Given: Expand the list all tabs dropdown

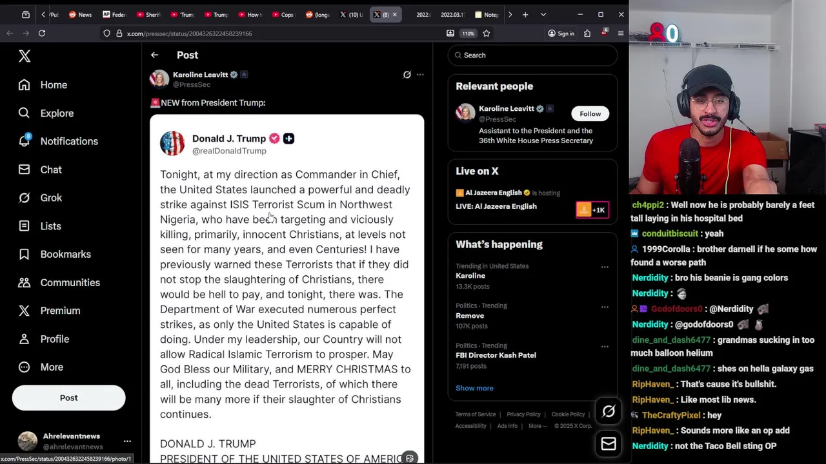Looking at the screenshot, I should coord(543,14).
